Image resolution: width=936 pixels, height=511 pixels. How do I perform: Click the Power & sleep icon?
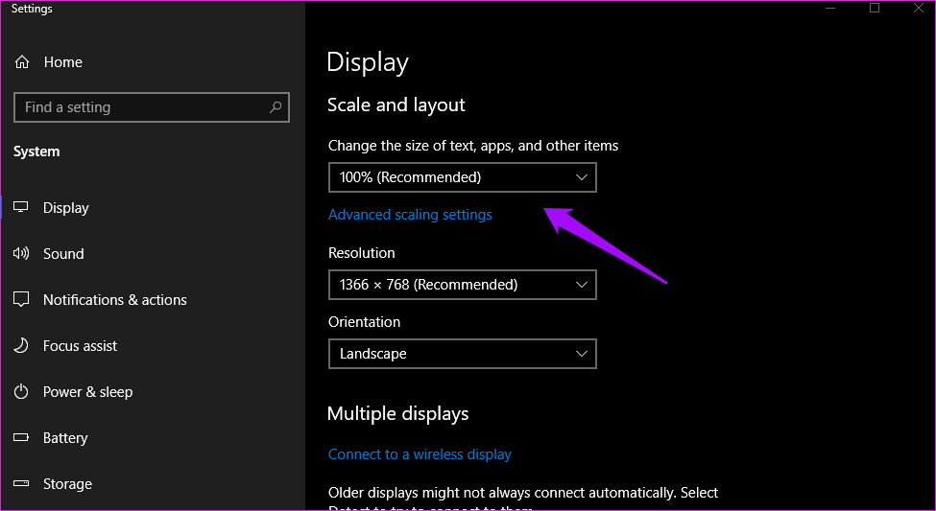click(x=21, y=392)
